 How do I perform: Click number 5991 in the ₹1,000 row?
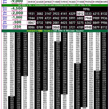point(72,18)
